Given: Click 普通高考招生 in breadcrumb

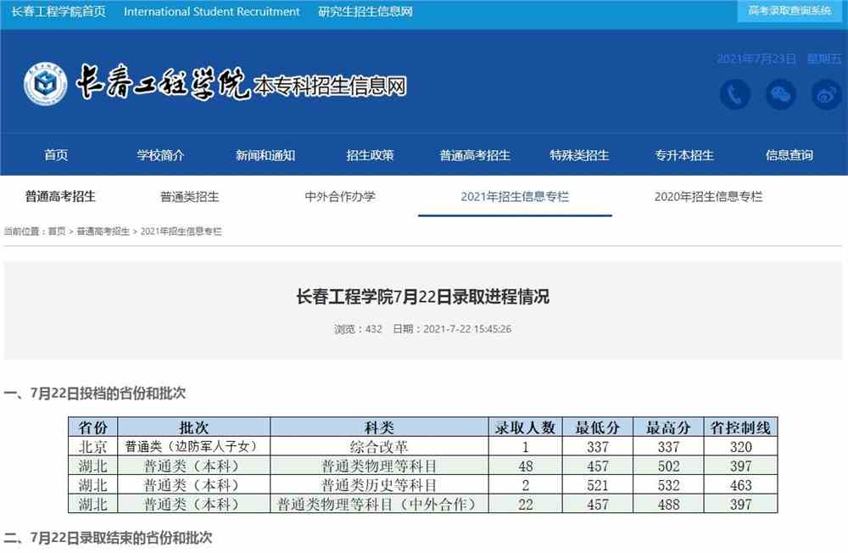Looking at the screenshot, I should (x=103, y=232).
